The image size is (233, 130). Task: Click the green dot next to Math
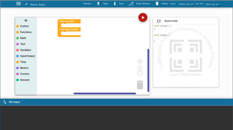click(x=18, y=38)
